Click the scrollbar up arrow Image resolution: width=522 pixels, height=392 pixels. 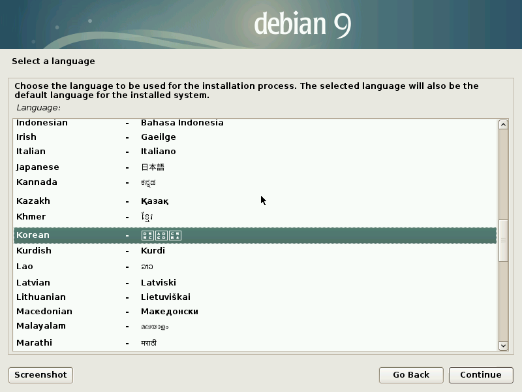[503, 125]
